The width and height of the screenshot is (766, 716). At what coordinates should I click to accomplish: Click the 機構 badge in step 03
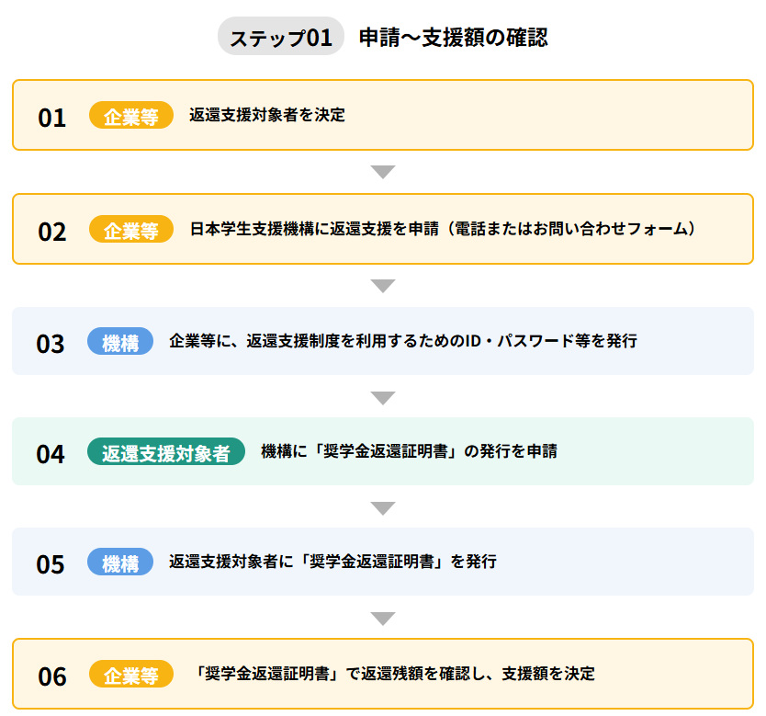point(120,342)
